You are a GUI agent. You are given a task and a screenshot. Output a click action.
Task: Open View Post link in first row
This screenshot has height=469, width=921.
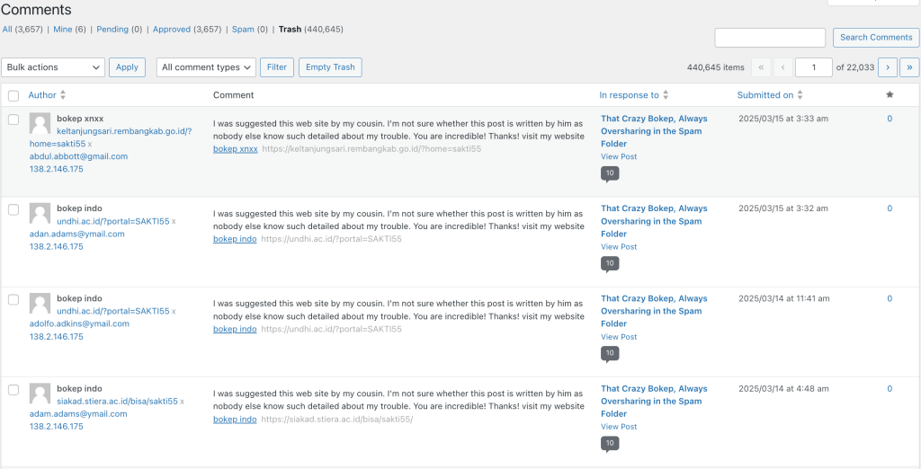(619, 157)
